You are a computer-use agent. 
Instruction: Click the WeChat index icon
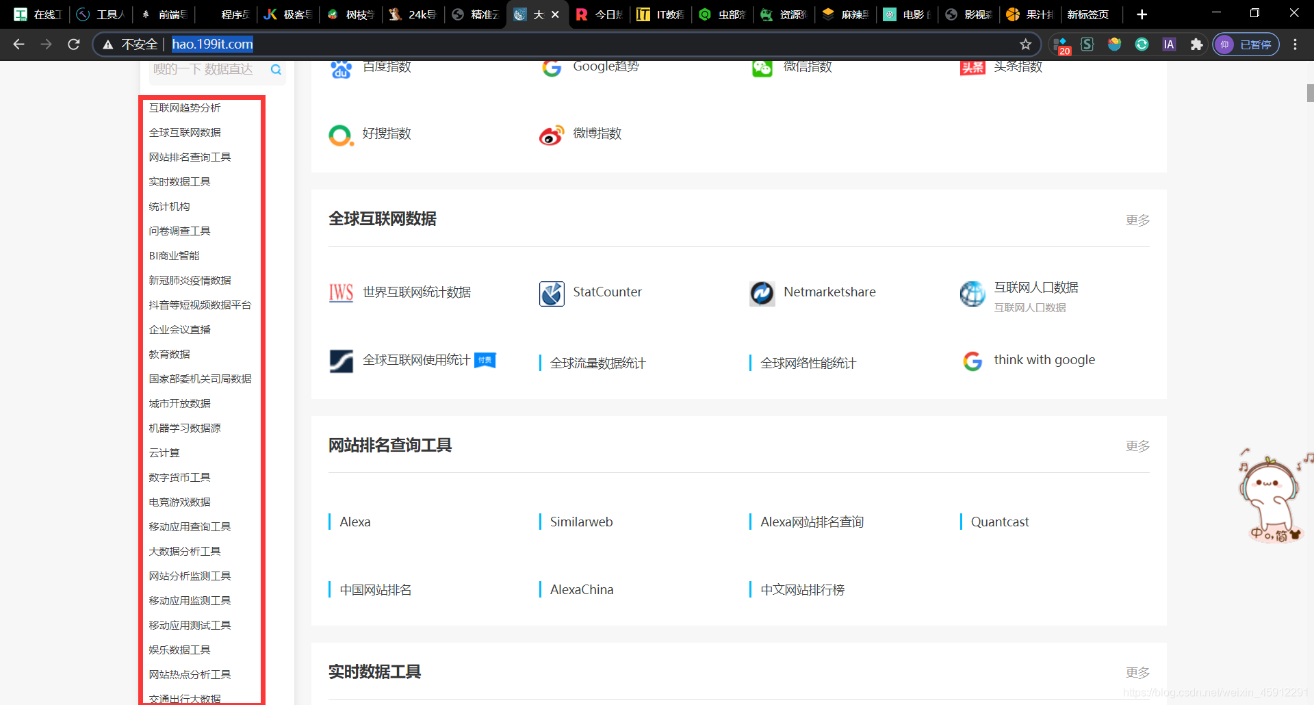762,68
